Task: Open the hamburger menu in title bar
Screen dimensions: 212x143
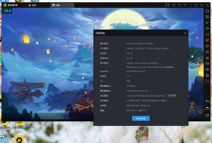Action: pos(185,5)
